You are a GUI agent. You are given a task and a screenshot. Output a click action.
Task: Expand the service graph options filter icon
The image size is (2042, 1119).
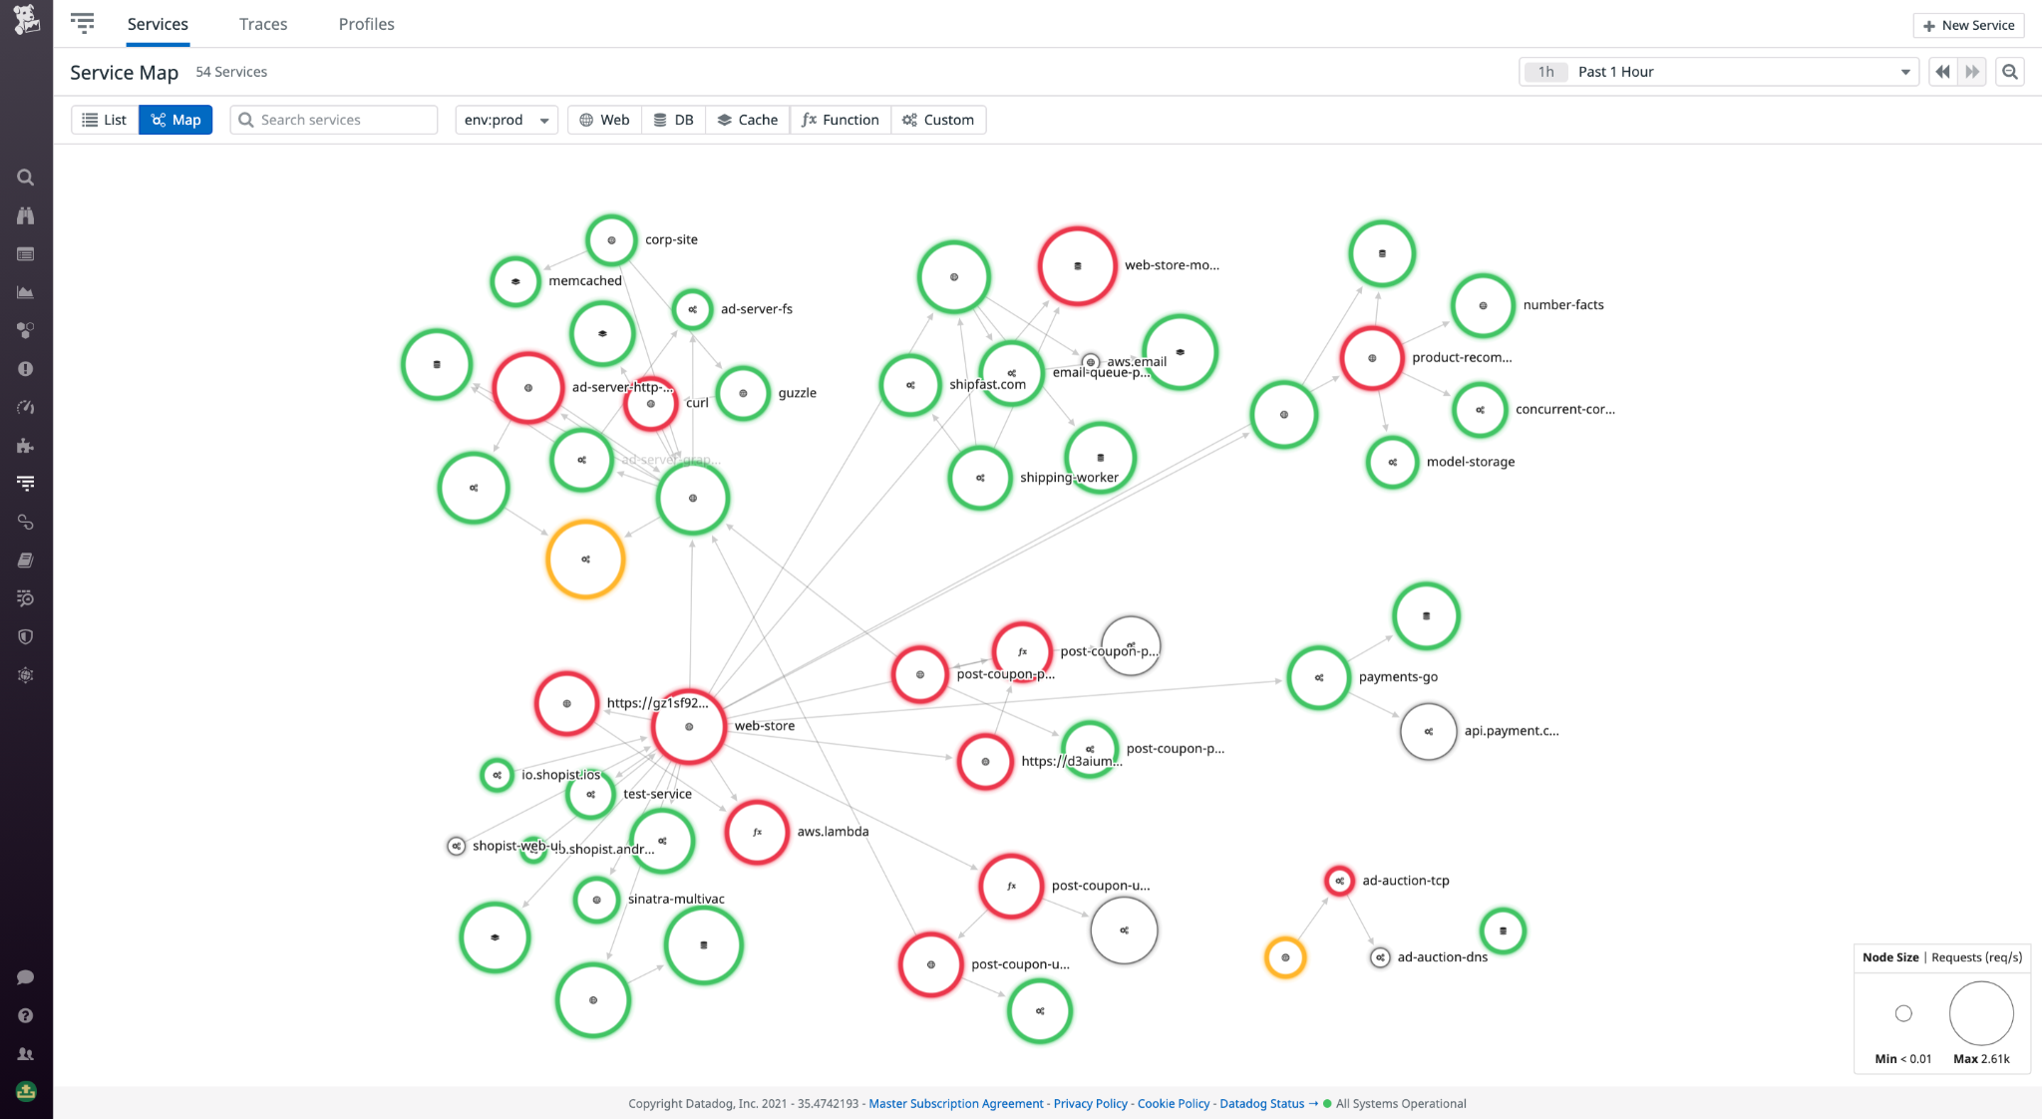84,22
